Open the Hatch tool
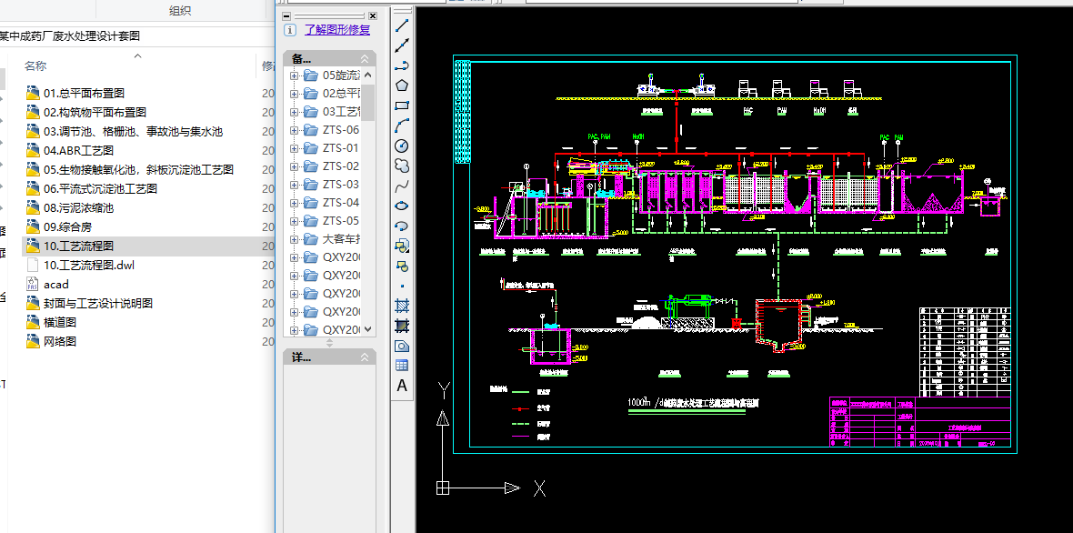 (401, 306)
